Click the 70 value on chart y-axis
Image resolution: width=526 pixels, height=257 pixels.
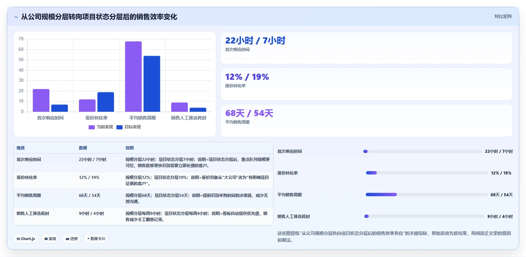[21, 39]
